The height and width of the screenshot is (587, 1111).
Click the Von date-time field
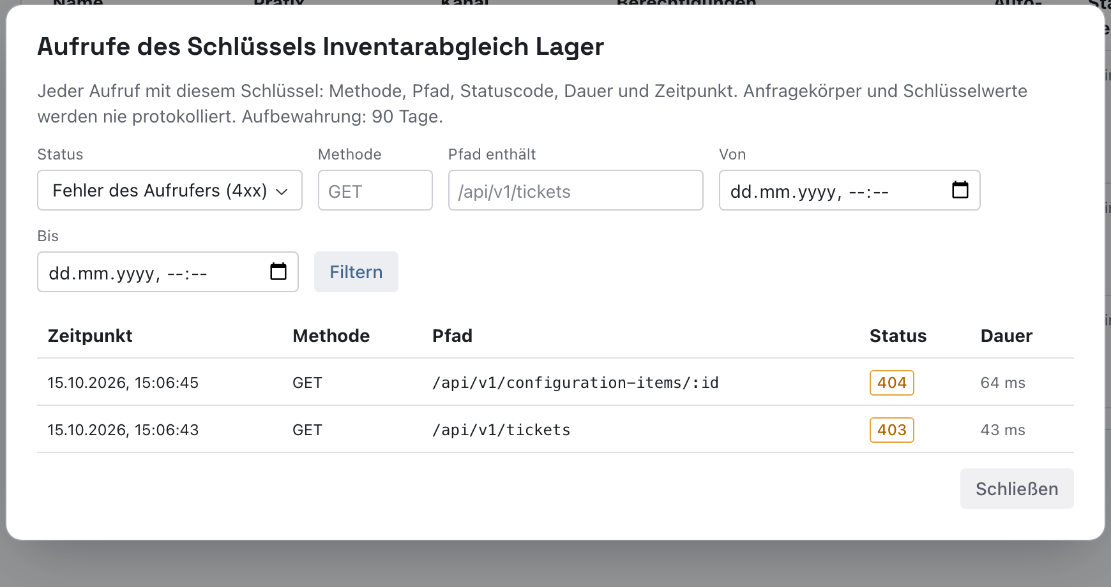(849, 190)
